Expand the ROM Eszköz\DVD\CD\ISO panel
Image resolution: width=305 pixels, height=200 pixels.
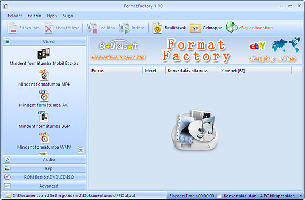(x=44, y=177)
